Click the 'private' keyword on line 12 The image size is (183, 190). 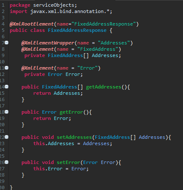point(35,74)
